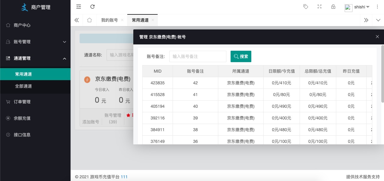Image resolution: width=384 pixels, height=181 pixels.
Task: Click the lock screen icon
Action: click(333, 7)
